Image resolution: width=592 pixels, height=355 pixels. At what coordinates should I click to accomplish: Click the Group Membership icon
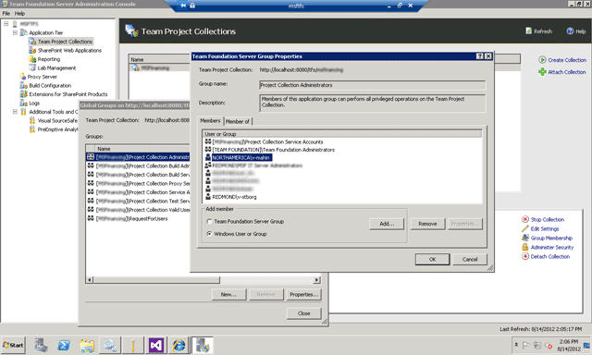[525, 238]
